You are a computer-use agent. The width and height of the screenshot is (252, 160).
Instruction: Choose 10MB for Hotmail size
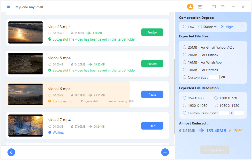(185, 70)
